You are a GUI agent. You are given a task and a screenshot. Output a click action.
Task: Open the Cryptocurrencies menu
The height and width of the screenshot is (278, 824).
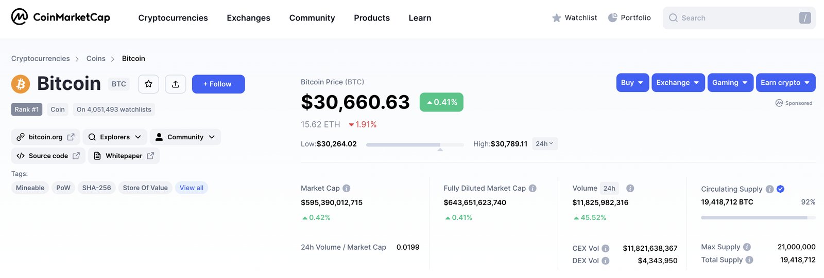click(x=173, y=18)
